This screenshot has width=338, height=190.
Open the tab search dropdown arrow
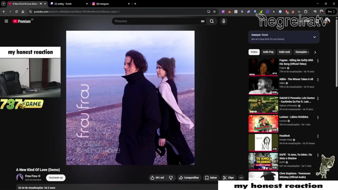[3, 4]
